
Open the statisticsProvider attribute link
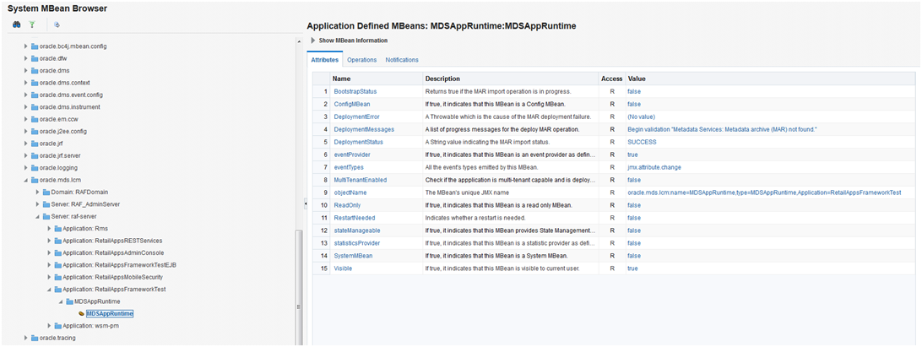tap(356, 243)
